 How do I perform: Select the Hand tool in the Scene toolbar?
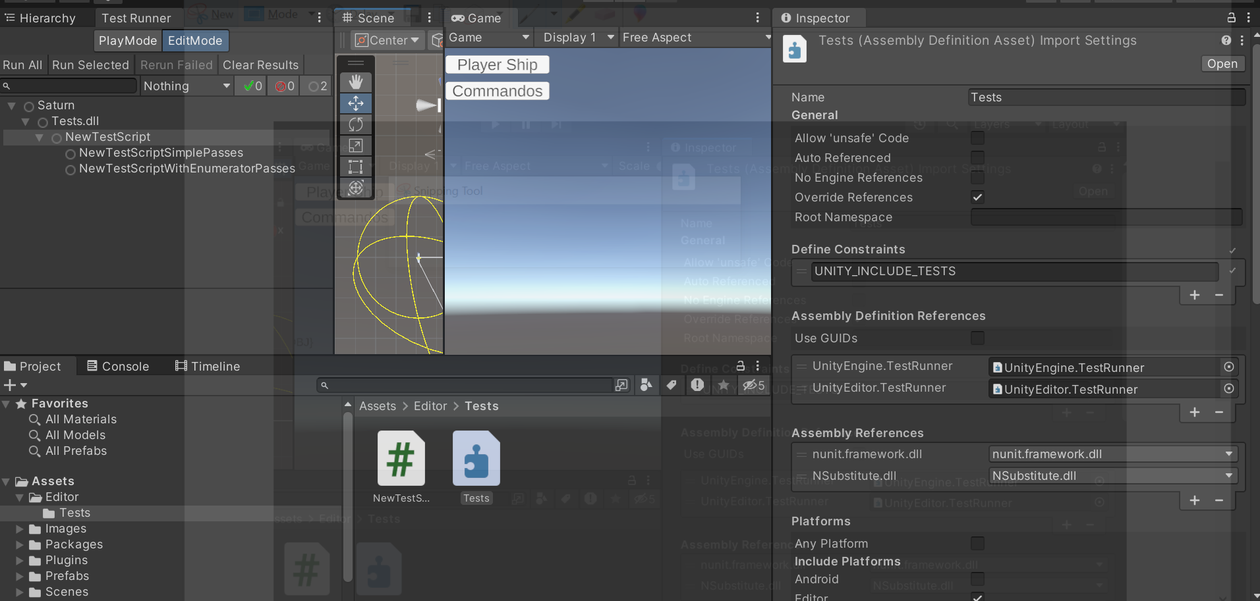tap(355, 82)
